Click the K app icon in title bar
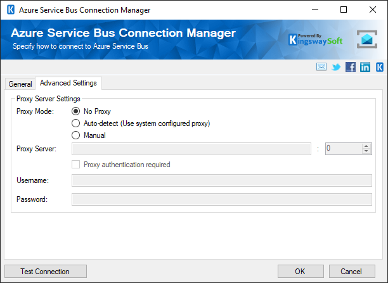The height and width of the screenshot is (283, 388). tap(11, 10)
